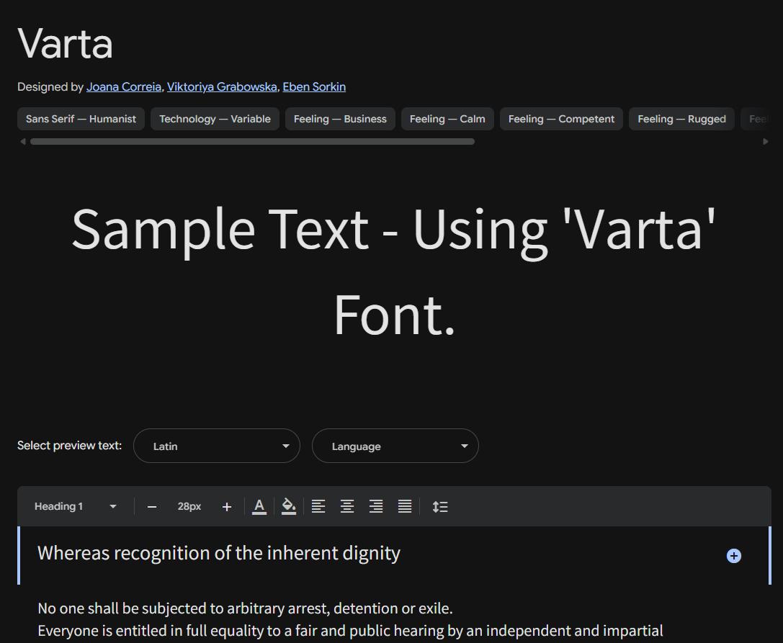
Task: Increase font size with the plus icon
Action: click(227, 507)
